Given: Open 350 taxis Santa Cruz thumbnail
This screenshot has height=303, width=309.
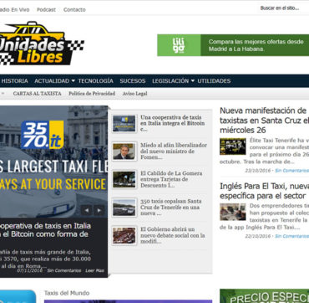Looking at the screenshot, I should [x=124, y=208].
